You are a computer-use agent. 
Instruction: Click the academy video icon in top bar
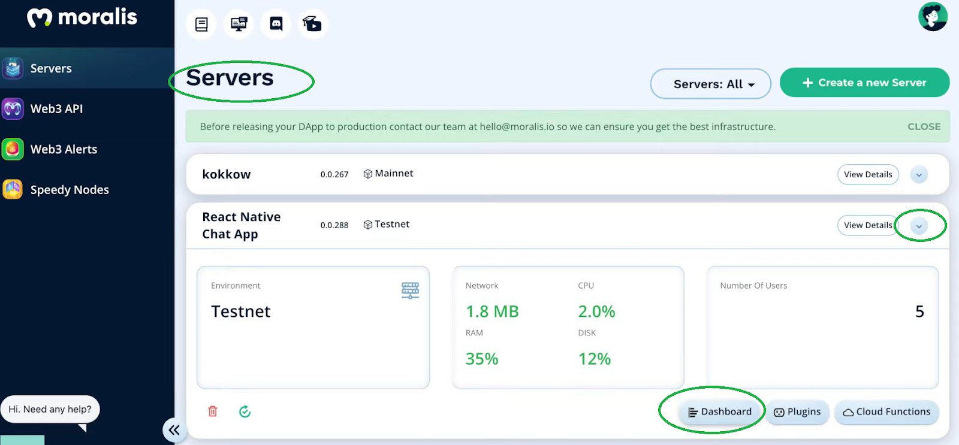click(x=313, y=24)
